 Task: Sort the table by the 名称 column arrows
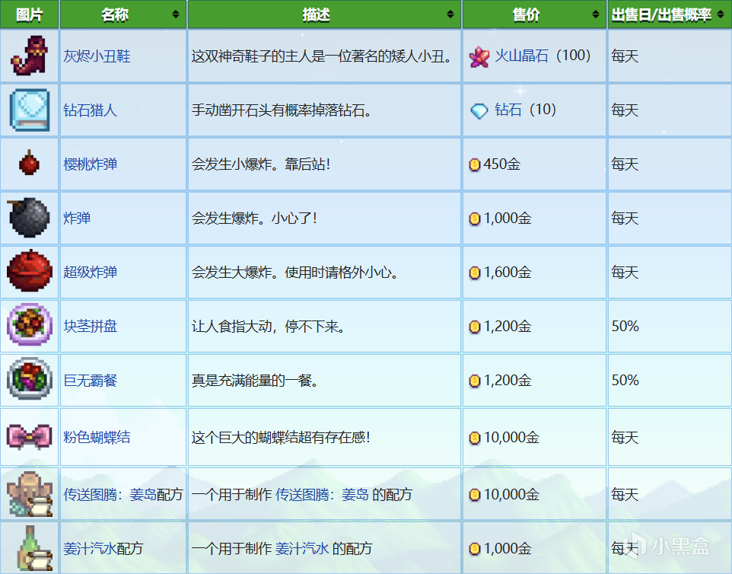pyautogui.click(x=176, y=14)
